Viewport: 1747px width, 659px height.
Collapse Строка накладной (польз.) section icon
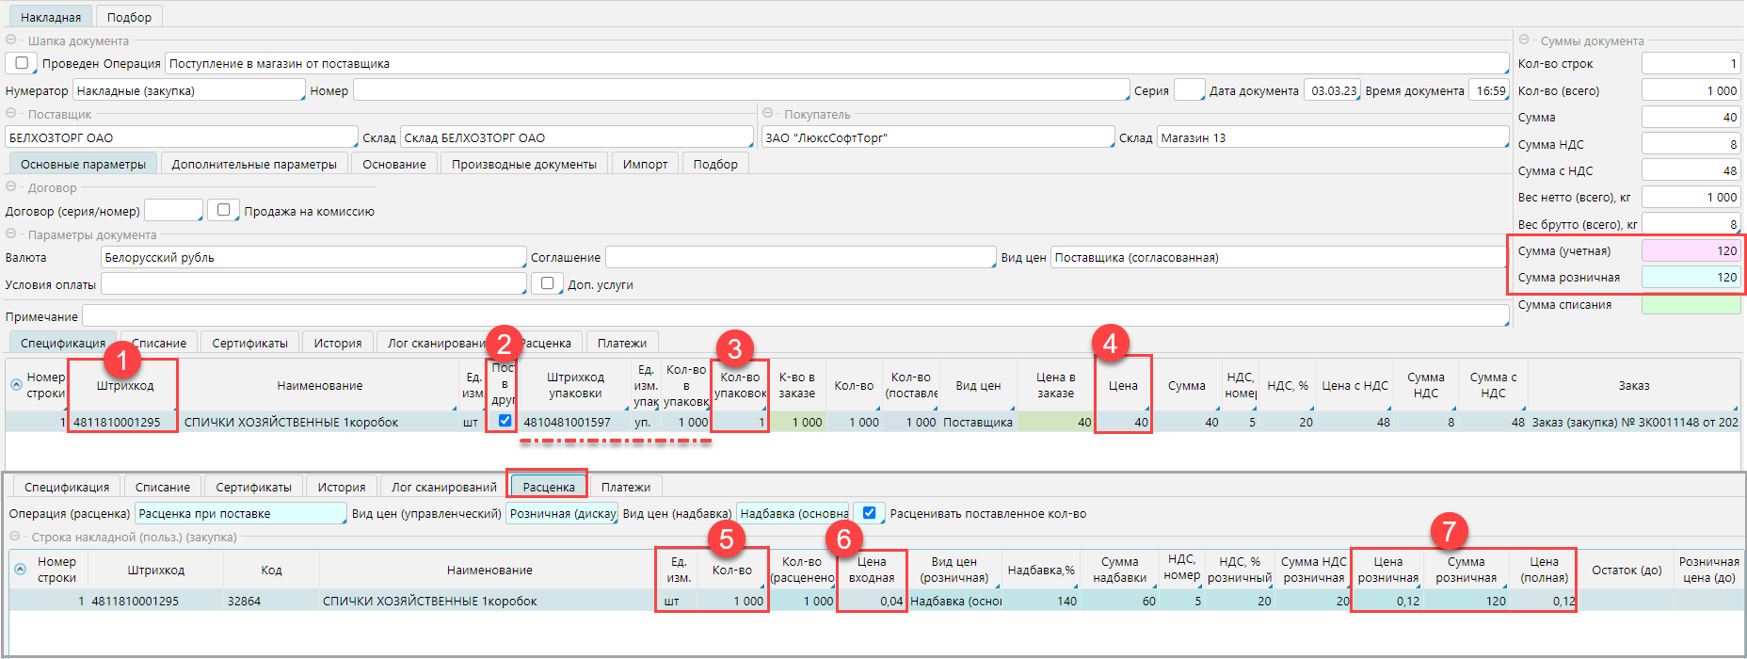[15, 537]
